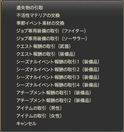This screenshot has width=124, height=132.
Task: Select アイテムの取引（男性）
Action: click(40, 108)
